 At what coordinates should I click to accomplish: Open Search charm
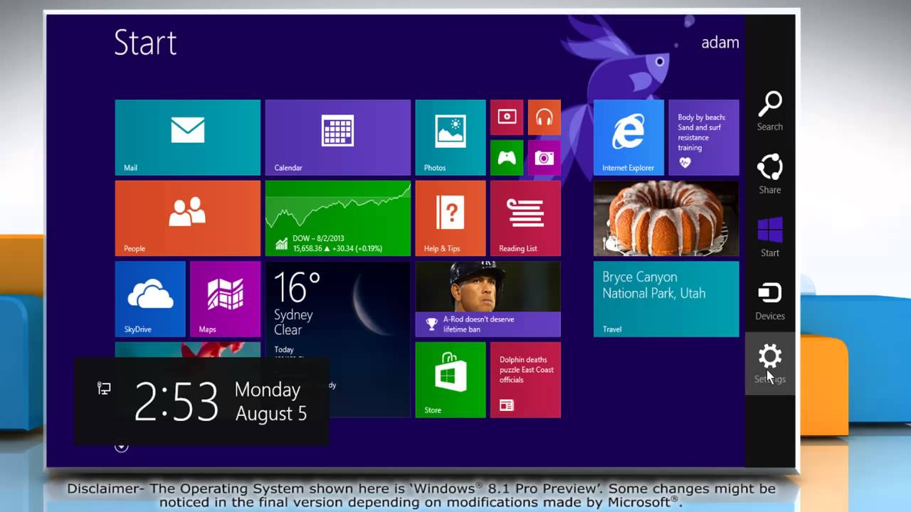coord(770,112)
